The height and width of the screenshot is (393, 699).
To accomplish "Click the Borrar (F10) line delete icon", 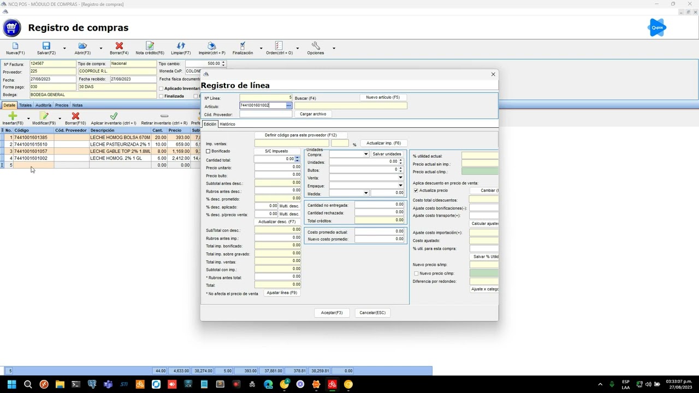I will (75, 116).
